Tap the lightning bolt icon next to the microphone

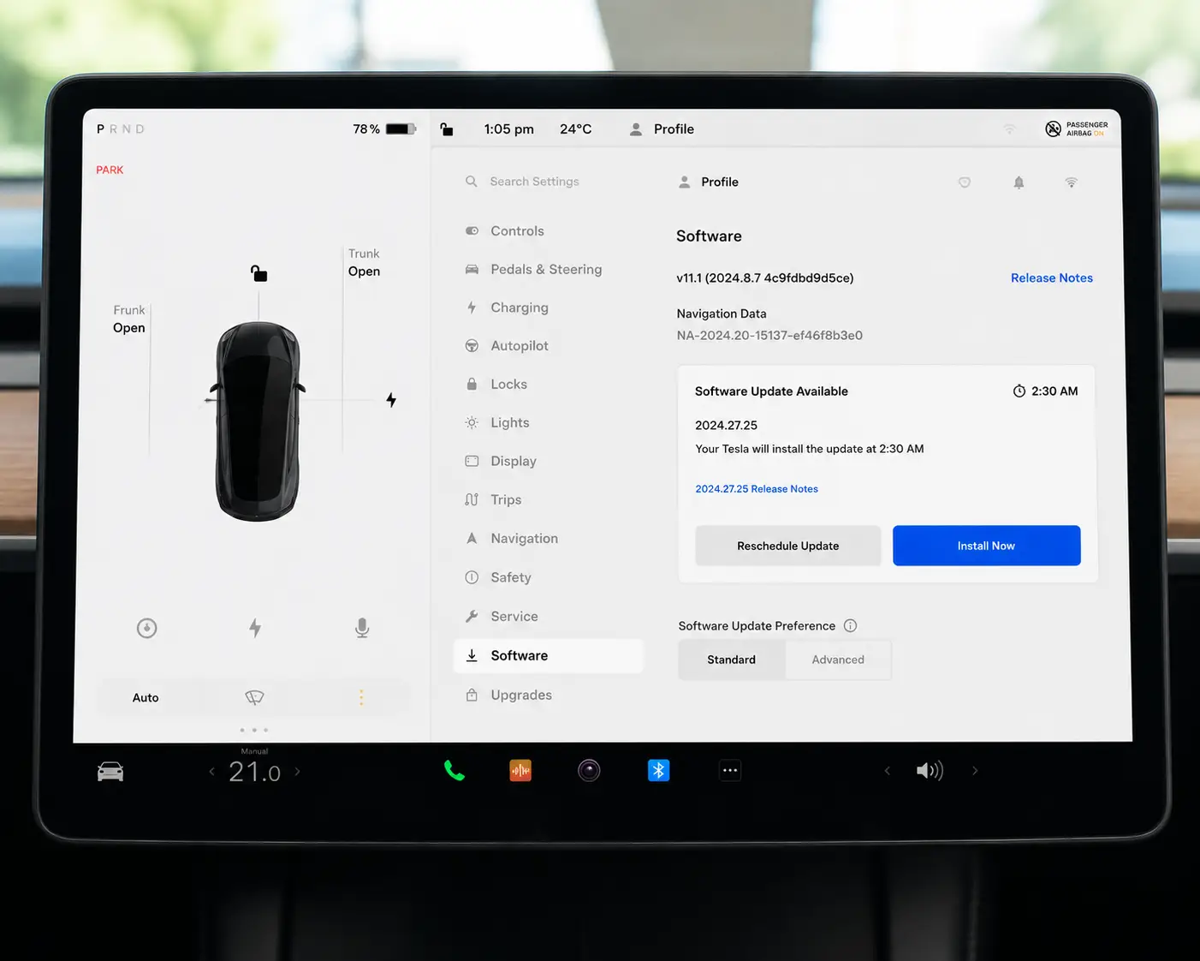click(255, 628)
